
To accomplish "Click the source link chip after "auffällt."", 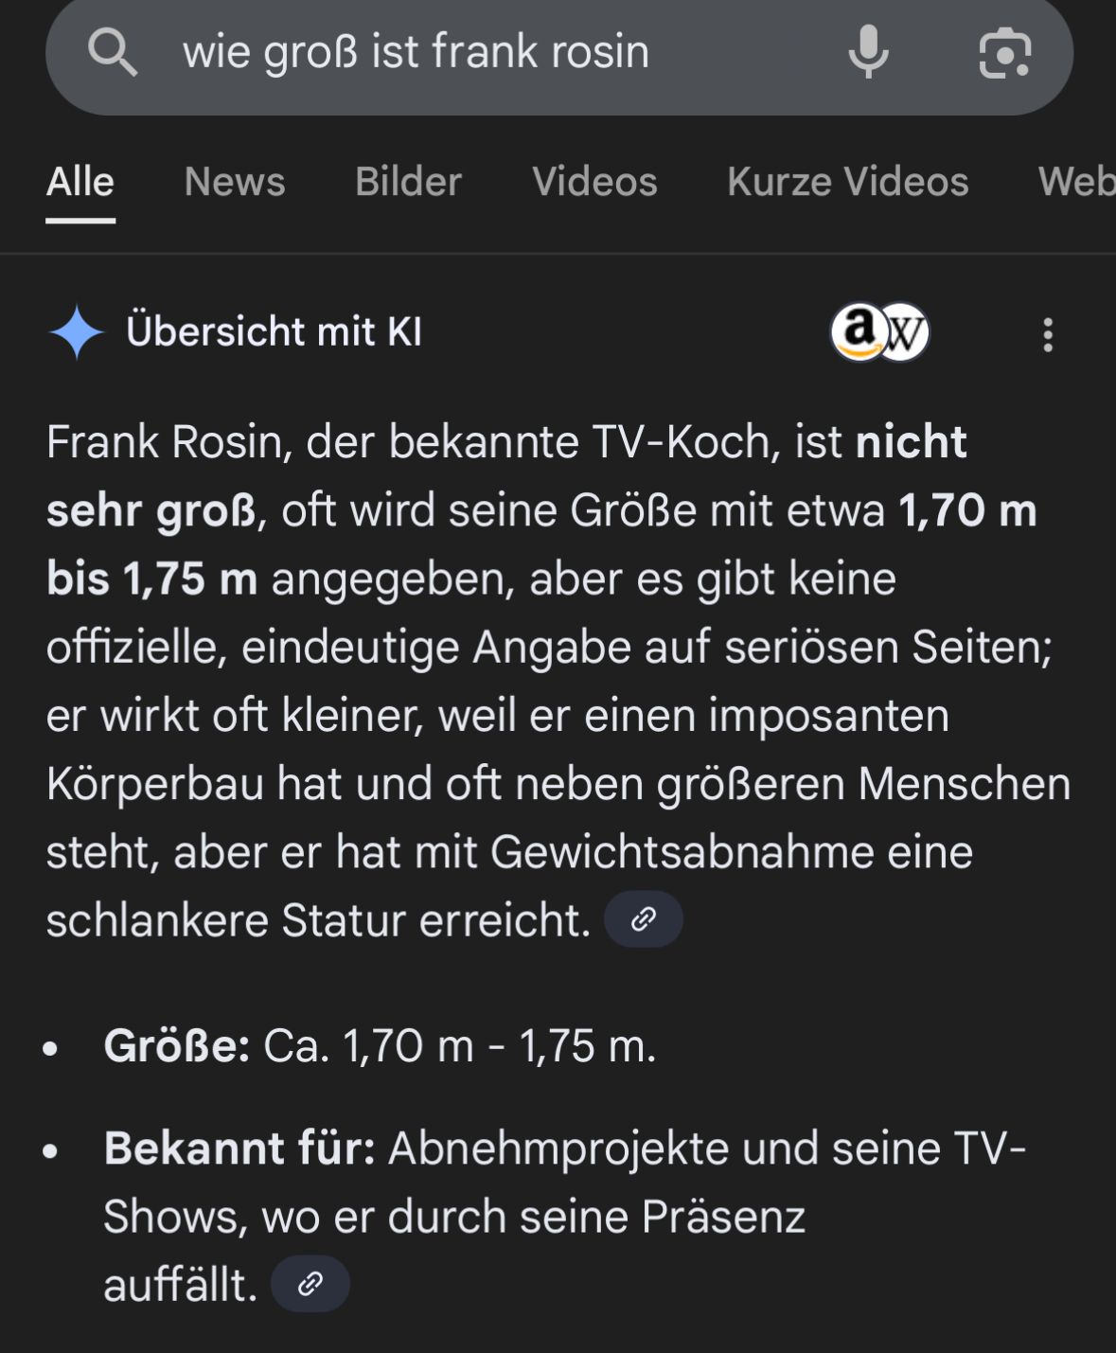I will click(x=310, y=1284).
